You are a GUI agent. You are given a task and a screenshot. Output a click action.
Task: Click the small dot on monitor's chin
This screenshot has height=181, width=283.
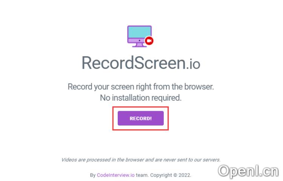point(139,40)
